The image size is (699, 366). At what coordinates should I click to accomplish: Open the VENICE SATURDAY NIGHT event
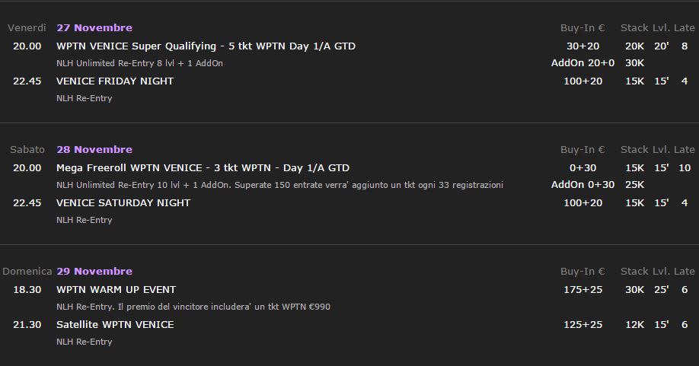click(x=123, y=202)
